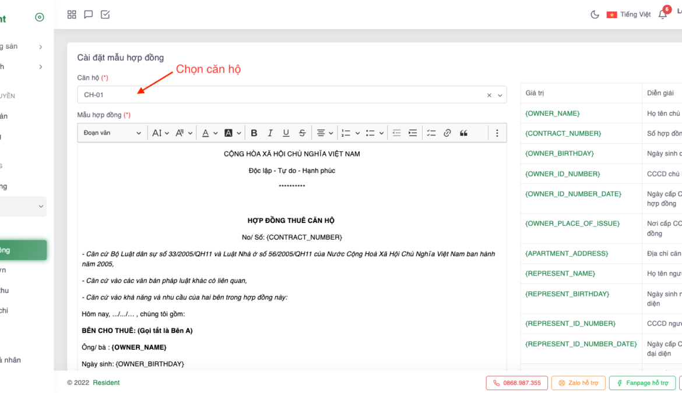
Task: Show more toolbar items via three dots
Action: click(x=497, y=133)
